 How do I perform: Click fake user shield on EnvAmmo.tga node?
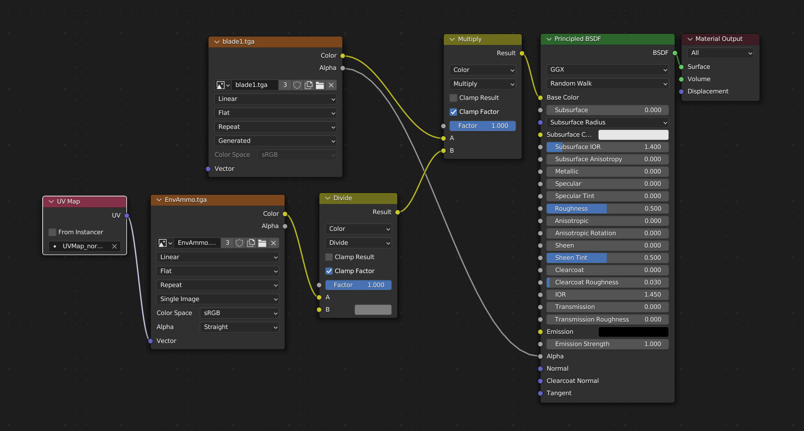239,243
